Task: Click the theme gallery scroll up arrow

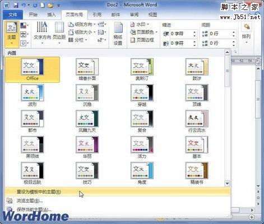Action: pyautogui.click(x=227, y=52)
